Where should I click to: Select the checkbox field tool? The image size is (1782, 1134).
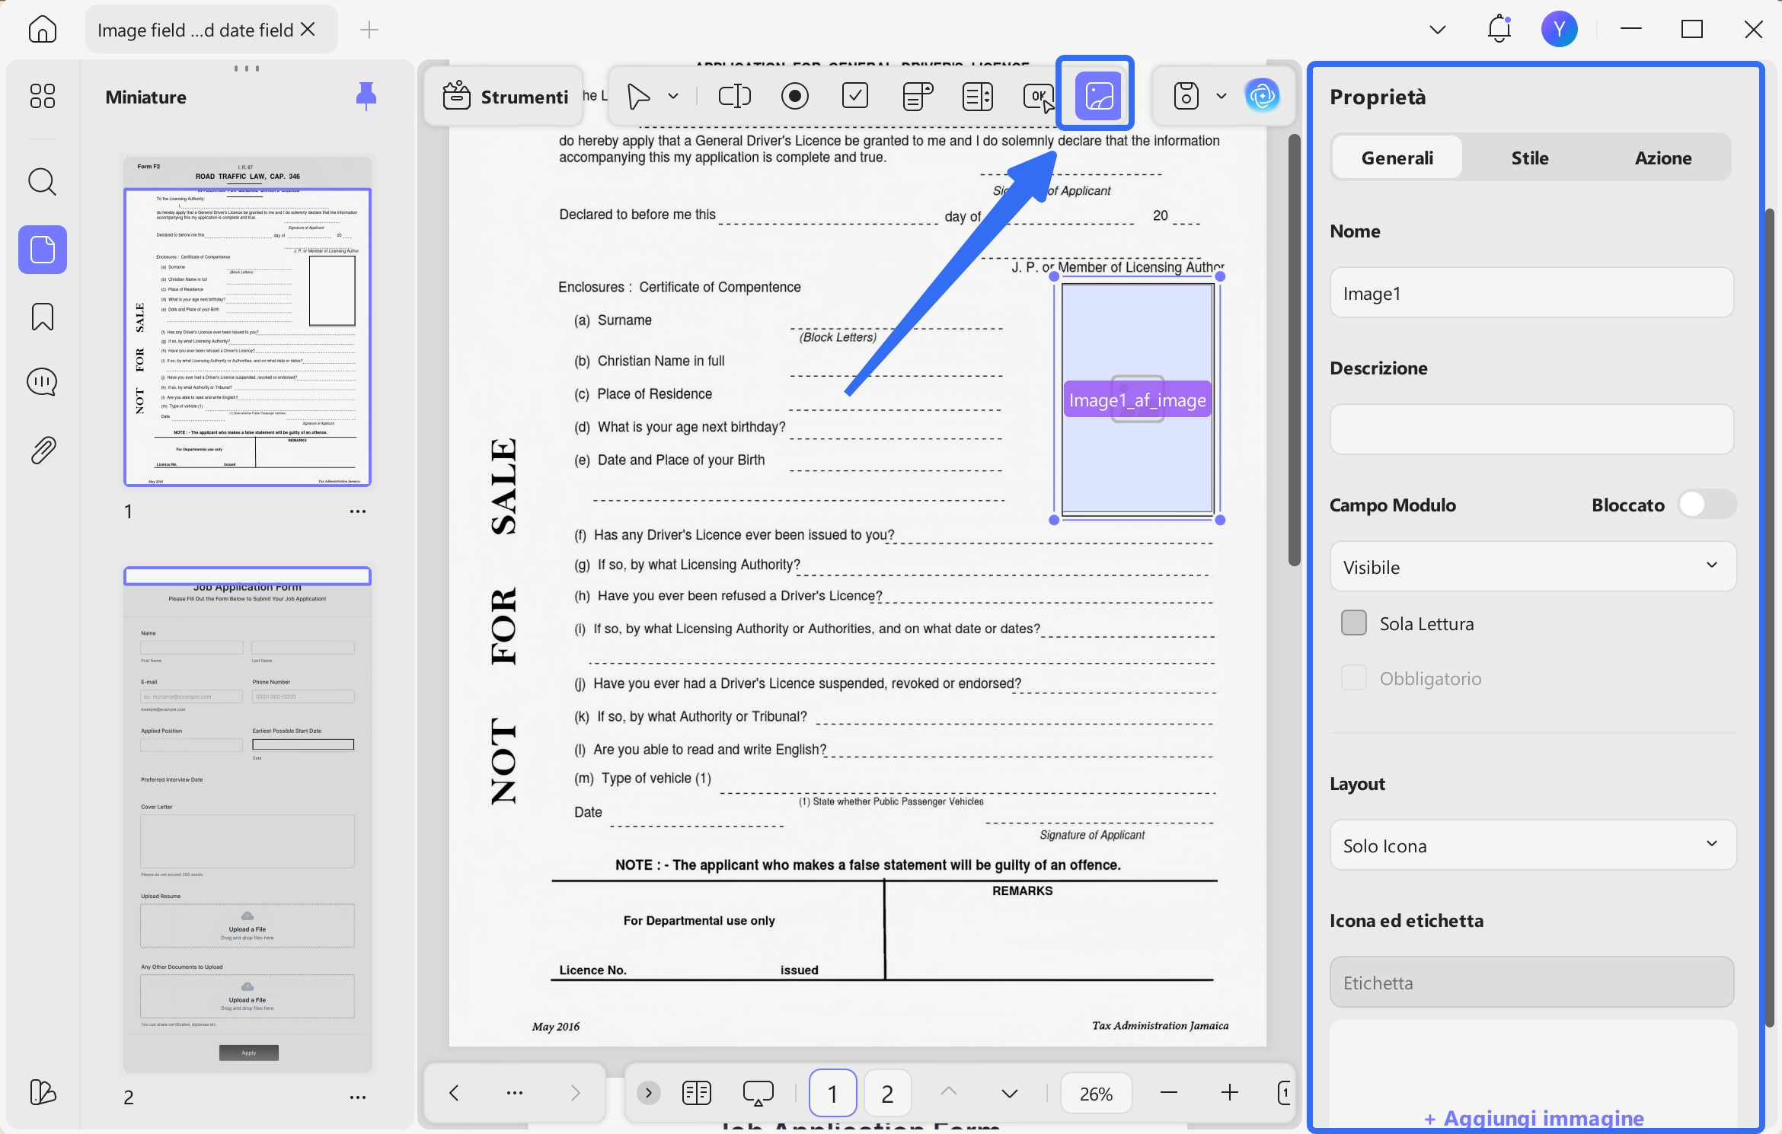855,96
